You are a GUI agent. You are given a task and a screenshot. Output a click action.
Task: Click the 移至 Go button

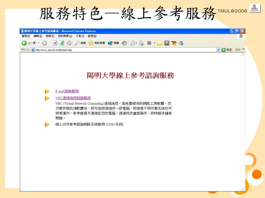[227, 50]
